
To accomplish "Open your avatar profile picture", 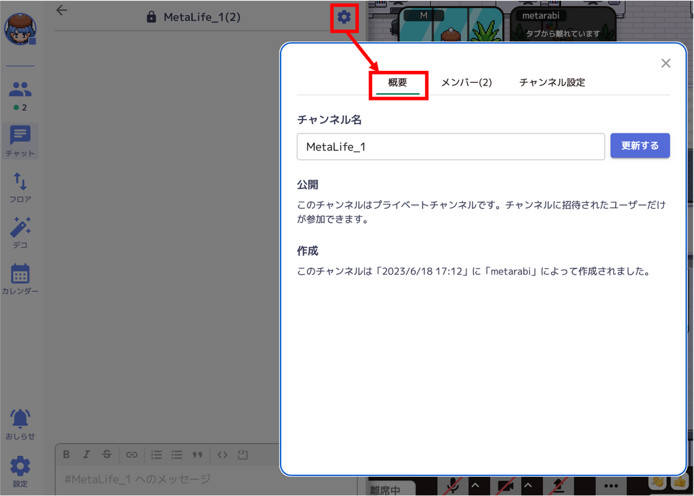I will tap(20, 29).
